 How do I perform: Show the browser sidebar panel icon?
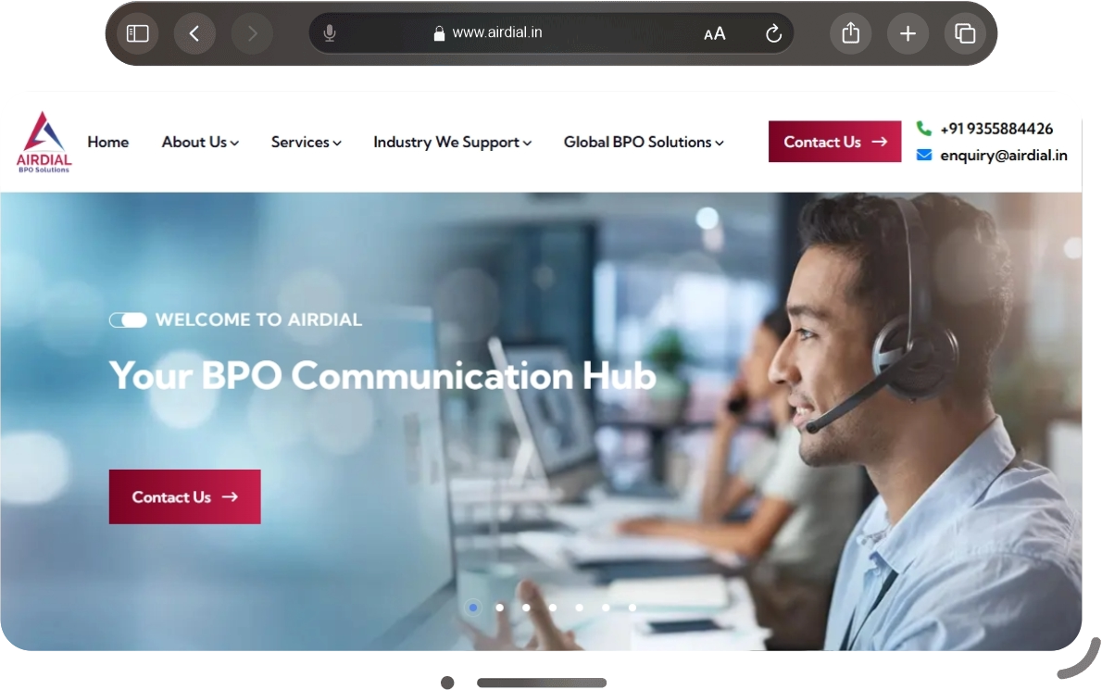(137, 33)
